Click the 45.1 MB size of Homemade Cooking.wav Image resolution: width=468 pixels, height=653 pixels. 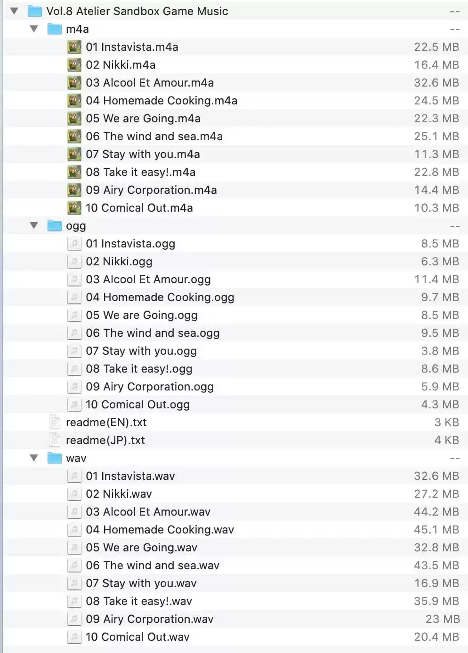click(436, 530)
